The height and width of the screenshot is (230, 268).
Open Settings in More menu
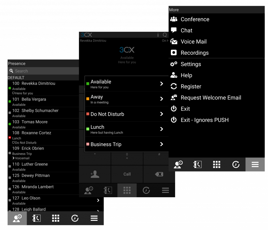click(x=216, y=64)
